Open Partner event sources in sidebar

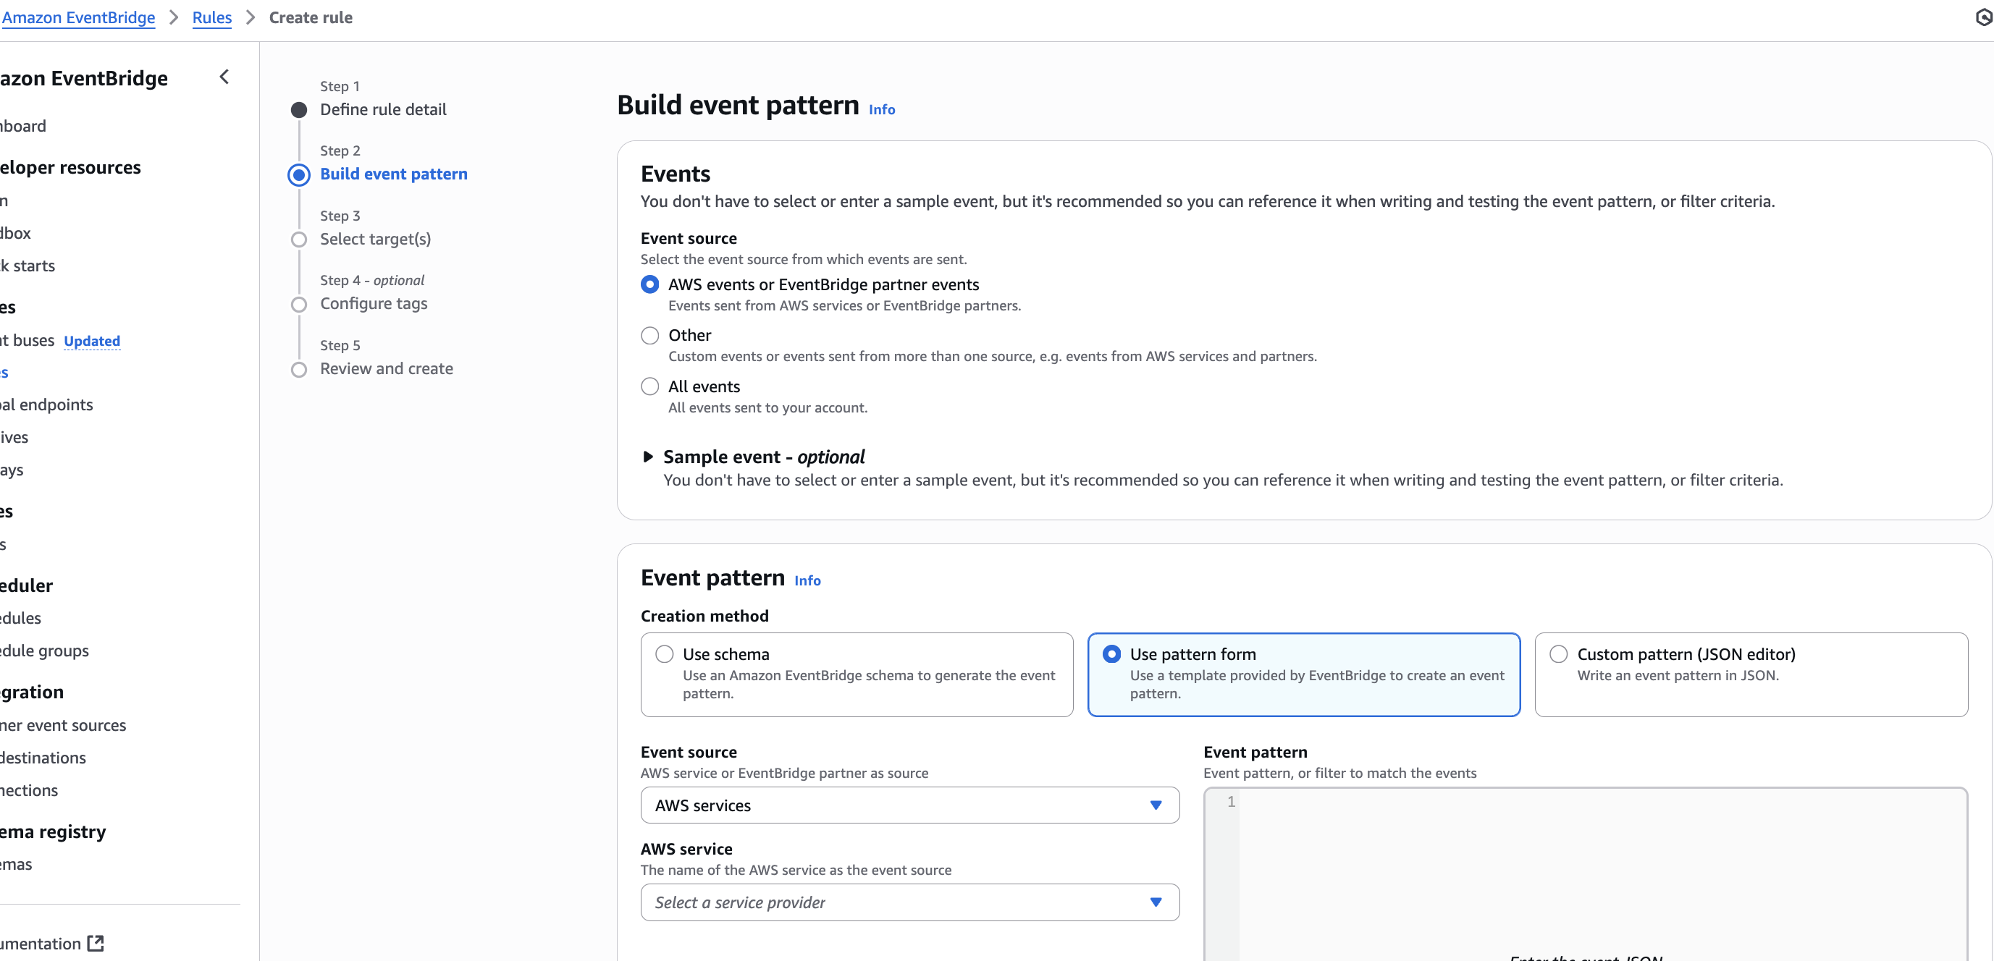(x=63, y=725)
